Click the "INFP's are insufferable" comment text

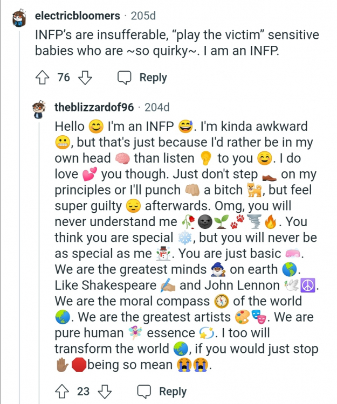click(x=177, y=43)
